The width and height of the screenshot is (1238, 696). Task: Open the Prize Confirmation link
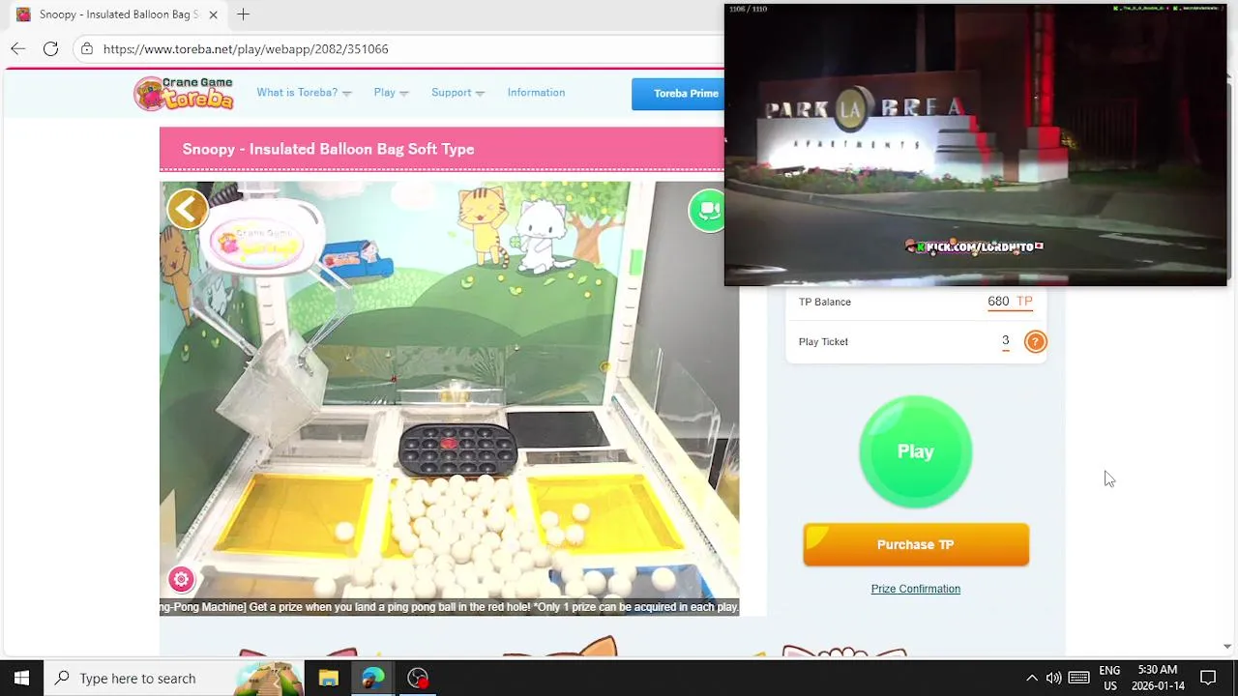tap(915, 589)
